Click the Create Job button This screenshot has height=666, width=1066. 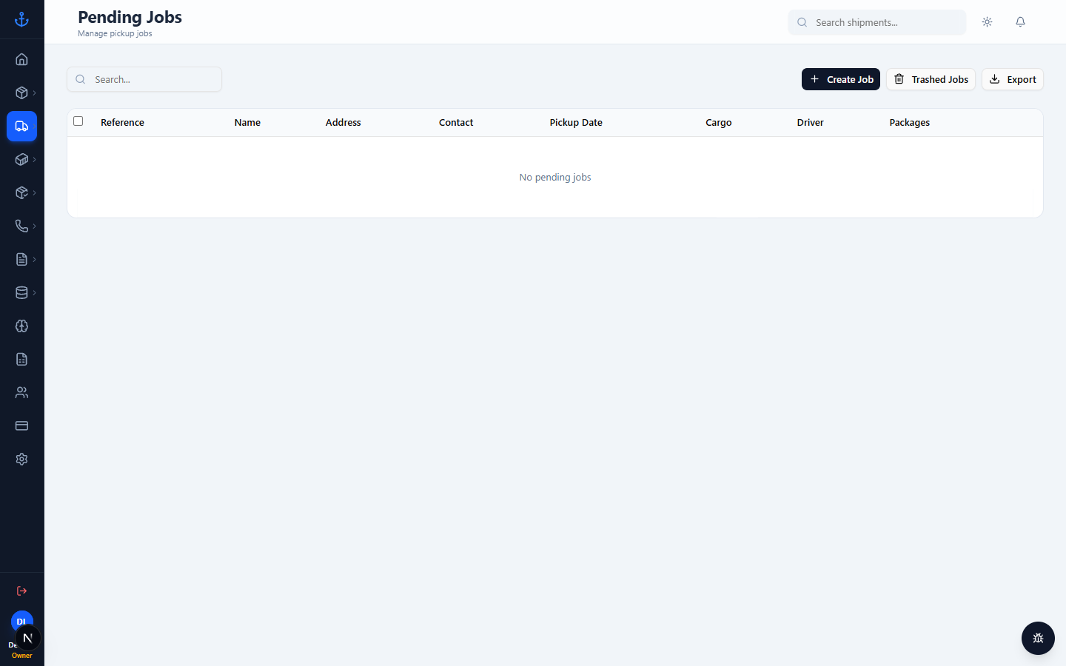click(841, 79)
